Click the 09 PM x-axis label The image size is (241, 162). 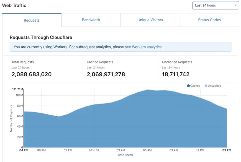coord(68,150)
